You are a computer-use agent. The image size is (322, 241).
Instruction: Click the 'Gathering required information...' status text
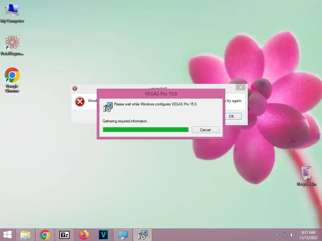click(126, 121)
